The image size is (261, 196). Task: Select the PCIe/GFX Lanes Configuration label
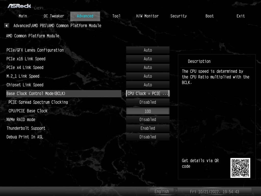35,50
